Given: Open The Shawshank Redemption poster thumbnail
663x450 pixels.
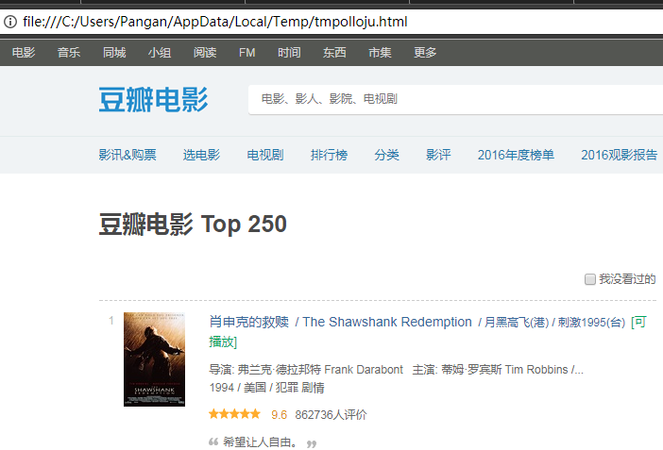Looking at the screenshot, I should pos(154,359).
